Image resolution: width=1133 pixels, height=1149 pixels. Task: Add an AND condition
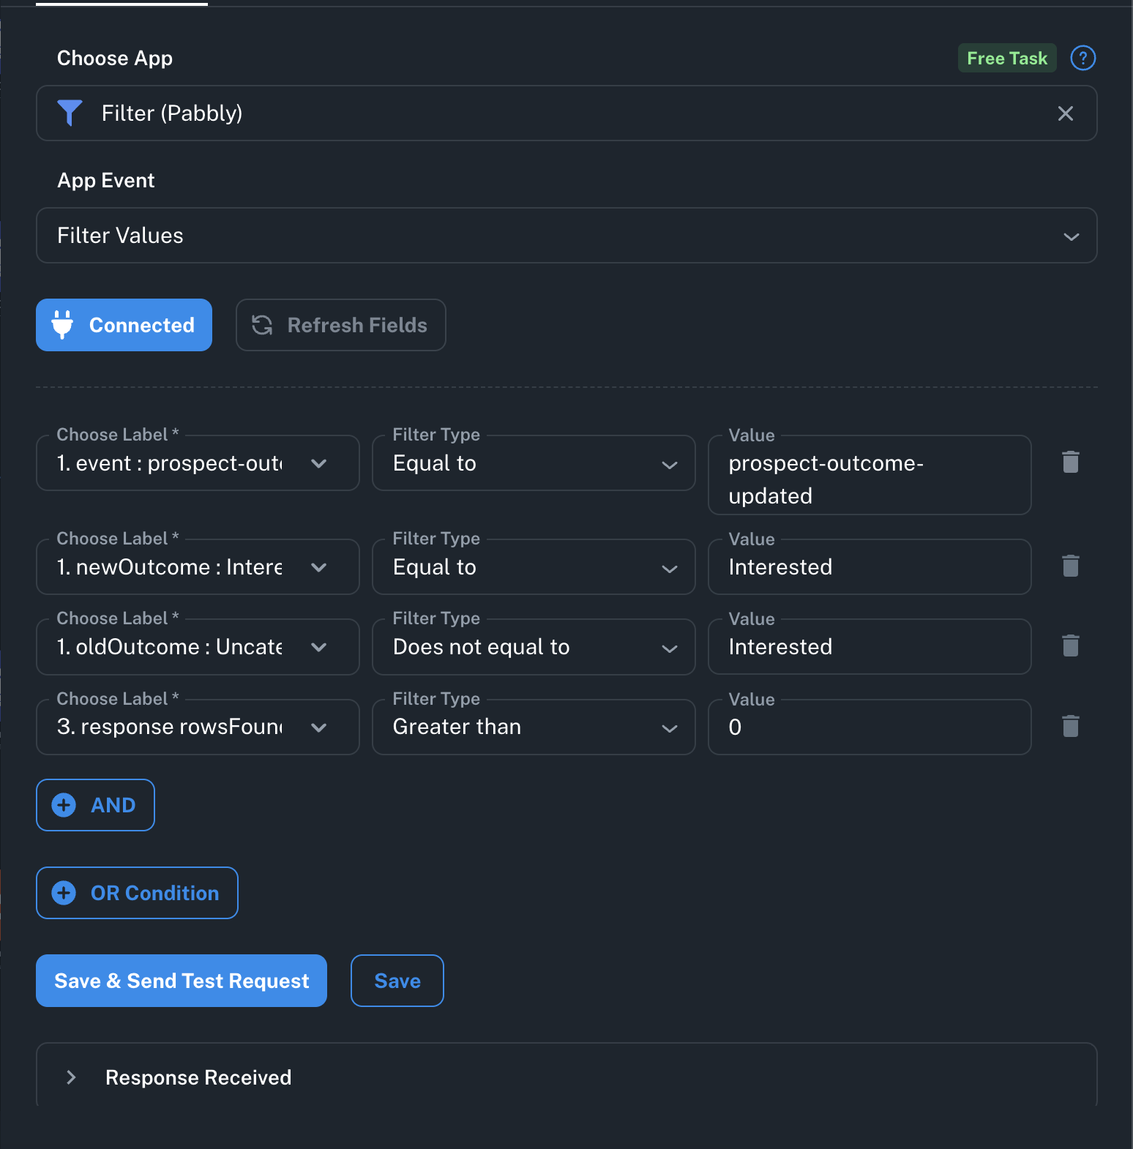(x=95, y=805)
